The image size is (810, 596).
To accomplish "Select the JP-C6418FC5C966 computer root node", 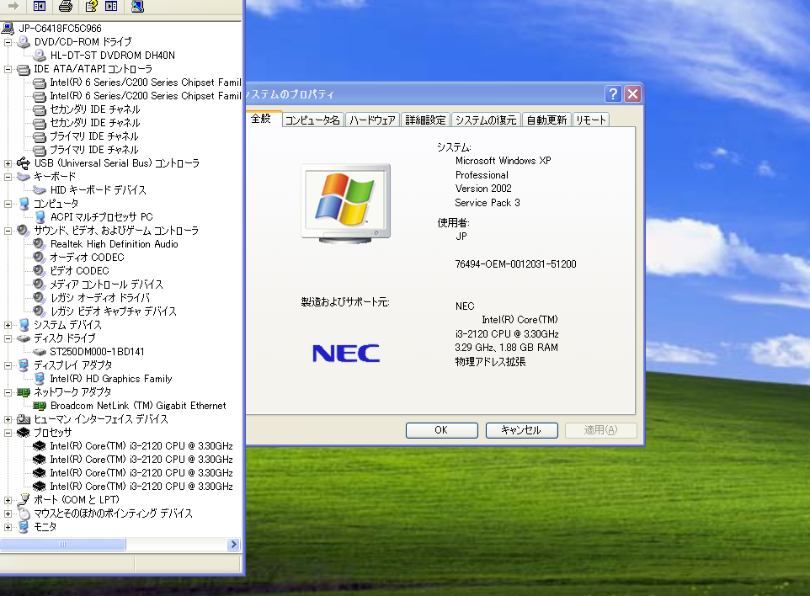I will click(x=60, y=29).
